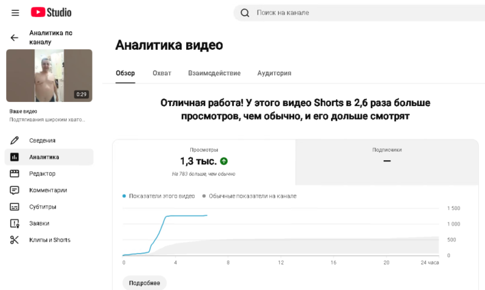
Task: Click 'На 783 больше, чем обычно' text
Action: [204, 174]
